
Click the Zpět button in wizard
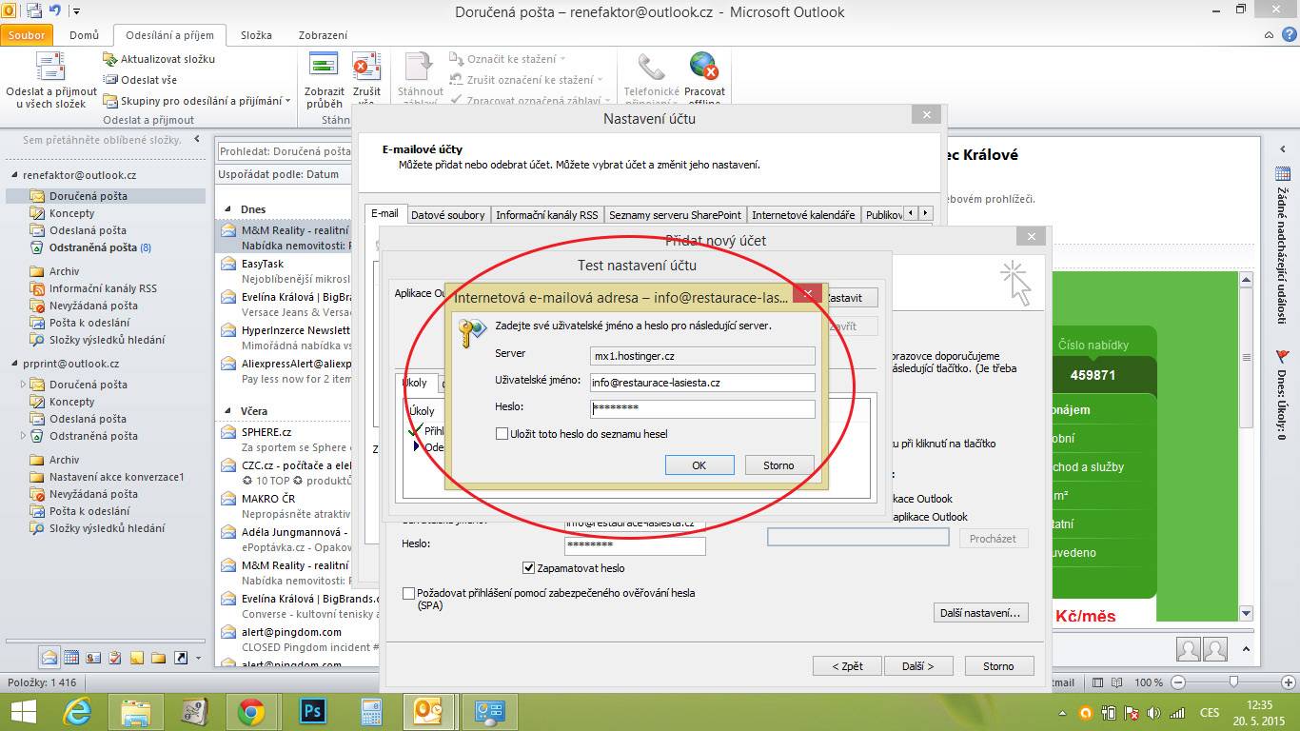point(847,666)
